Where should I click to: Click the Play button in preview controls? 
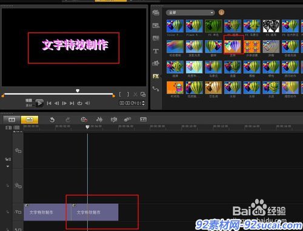pos(39,103)
